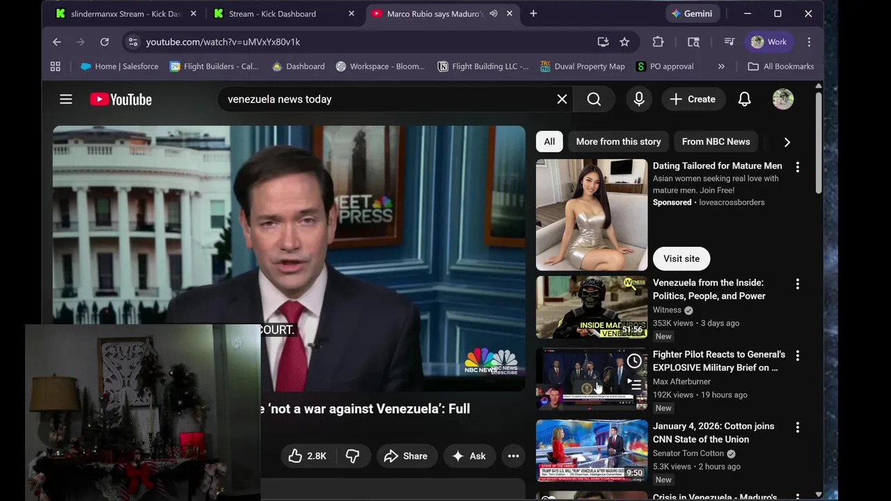Expand hidden bookmarks with double chevron
This screenshot has width=891, height=501.
[x=721, y=66]
